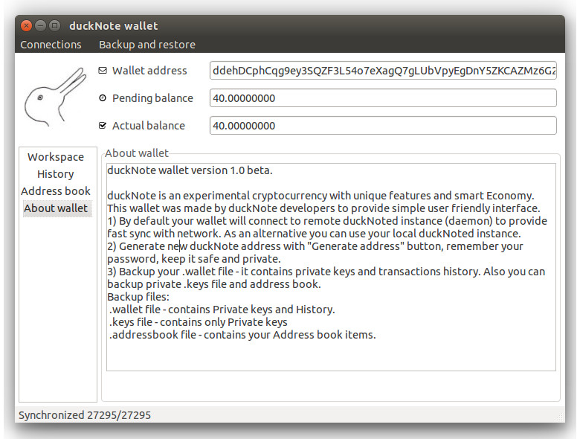580x439 pixels.
Task: Close the duckNote wallet window
Action: pos(26,25)
